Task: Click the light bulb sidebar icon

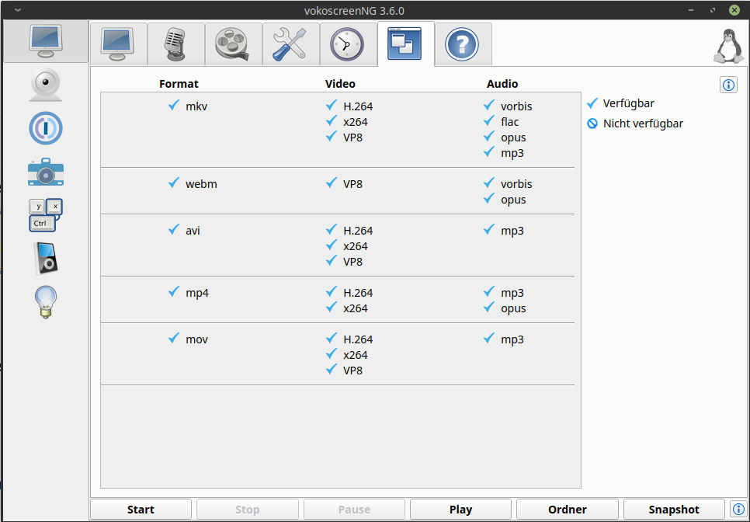Action: pyautogui.click(x=46, y=302)
